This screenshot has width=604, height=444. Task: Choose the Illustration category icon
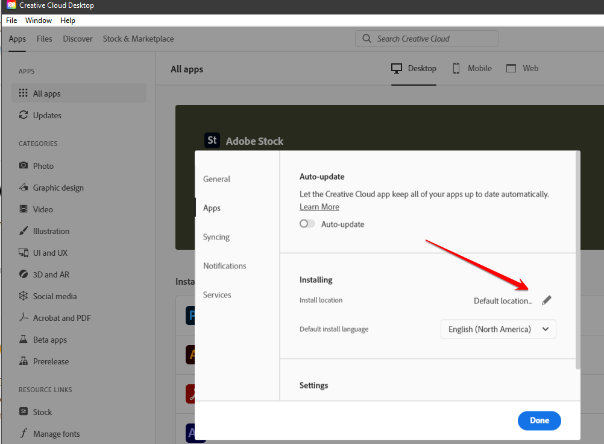tap(22, 231)
